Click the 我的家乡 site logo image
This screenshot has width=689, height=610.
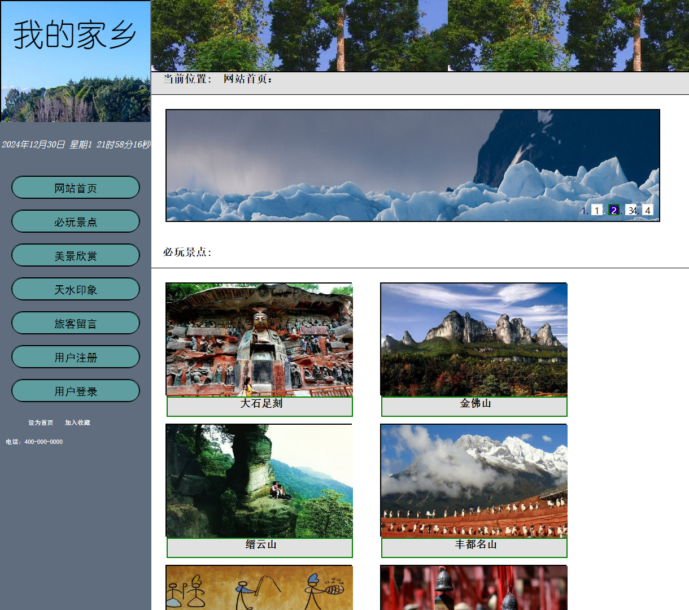pyautogui.click(x=76, y=62)
